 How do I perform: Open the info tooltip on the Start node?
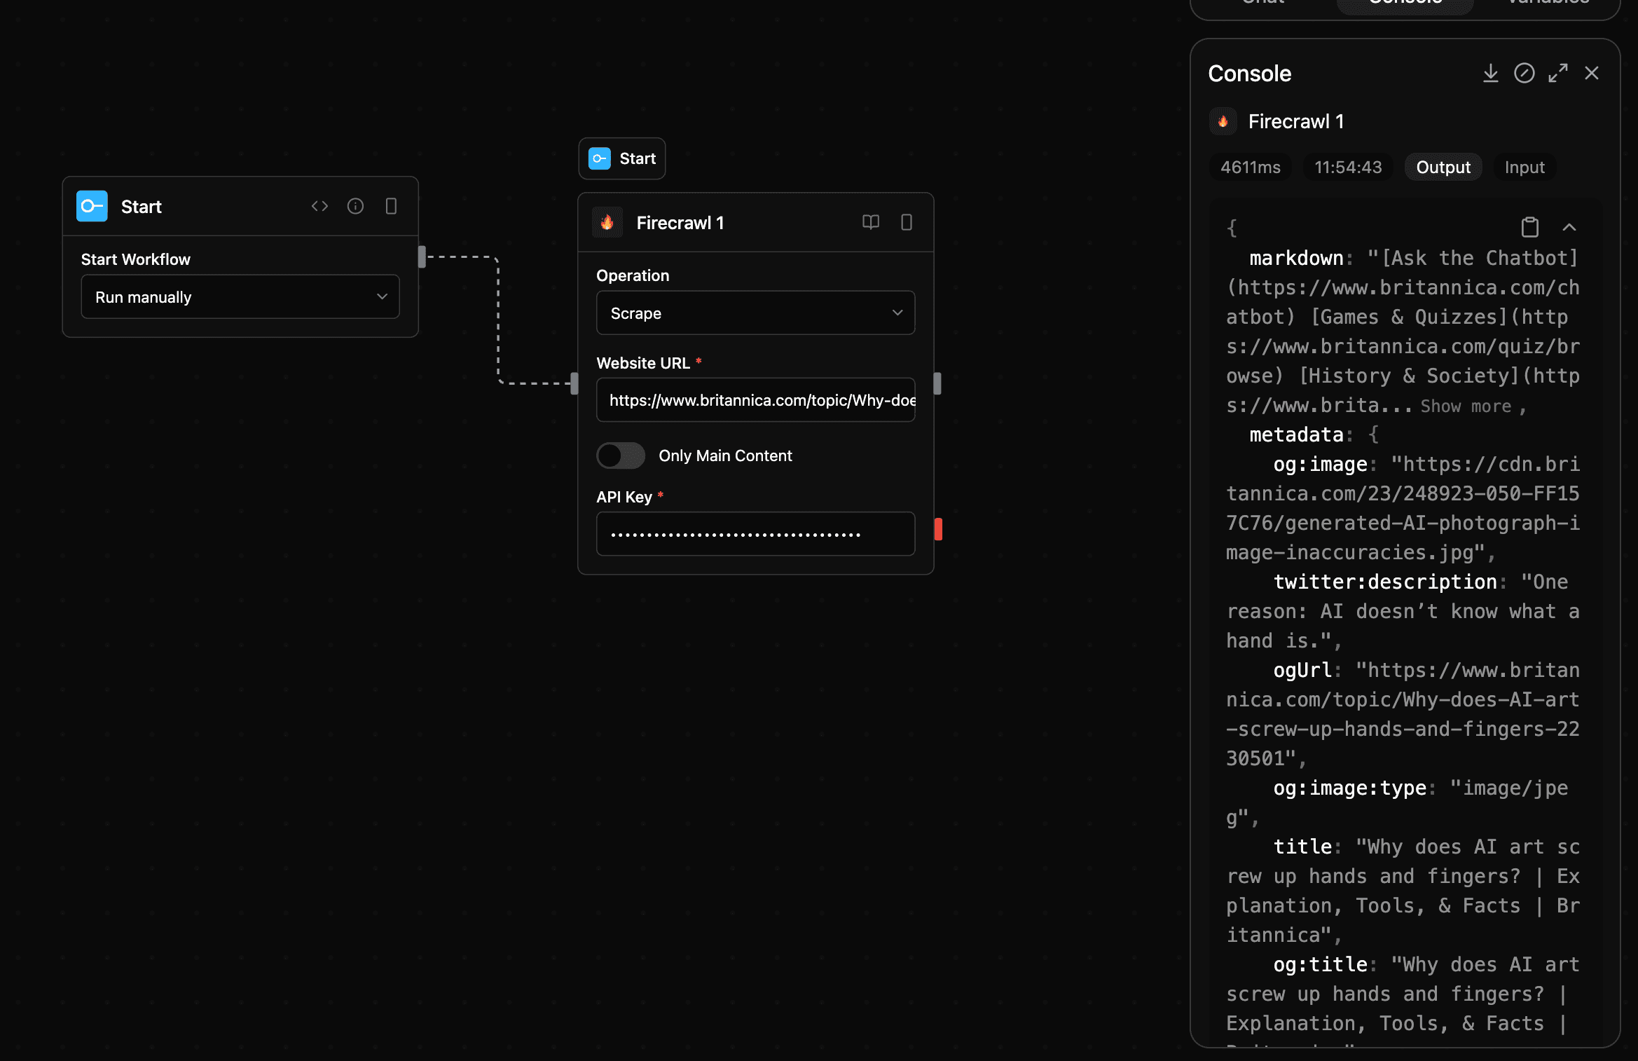click(355, 206)
